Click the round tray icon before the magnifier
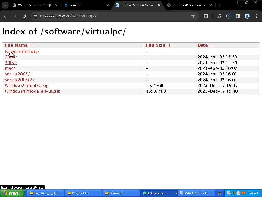262x197 pixels. pyautogui.click(x=238, y=193)
